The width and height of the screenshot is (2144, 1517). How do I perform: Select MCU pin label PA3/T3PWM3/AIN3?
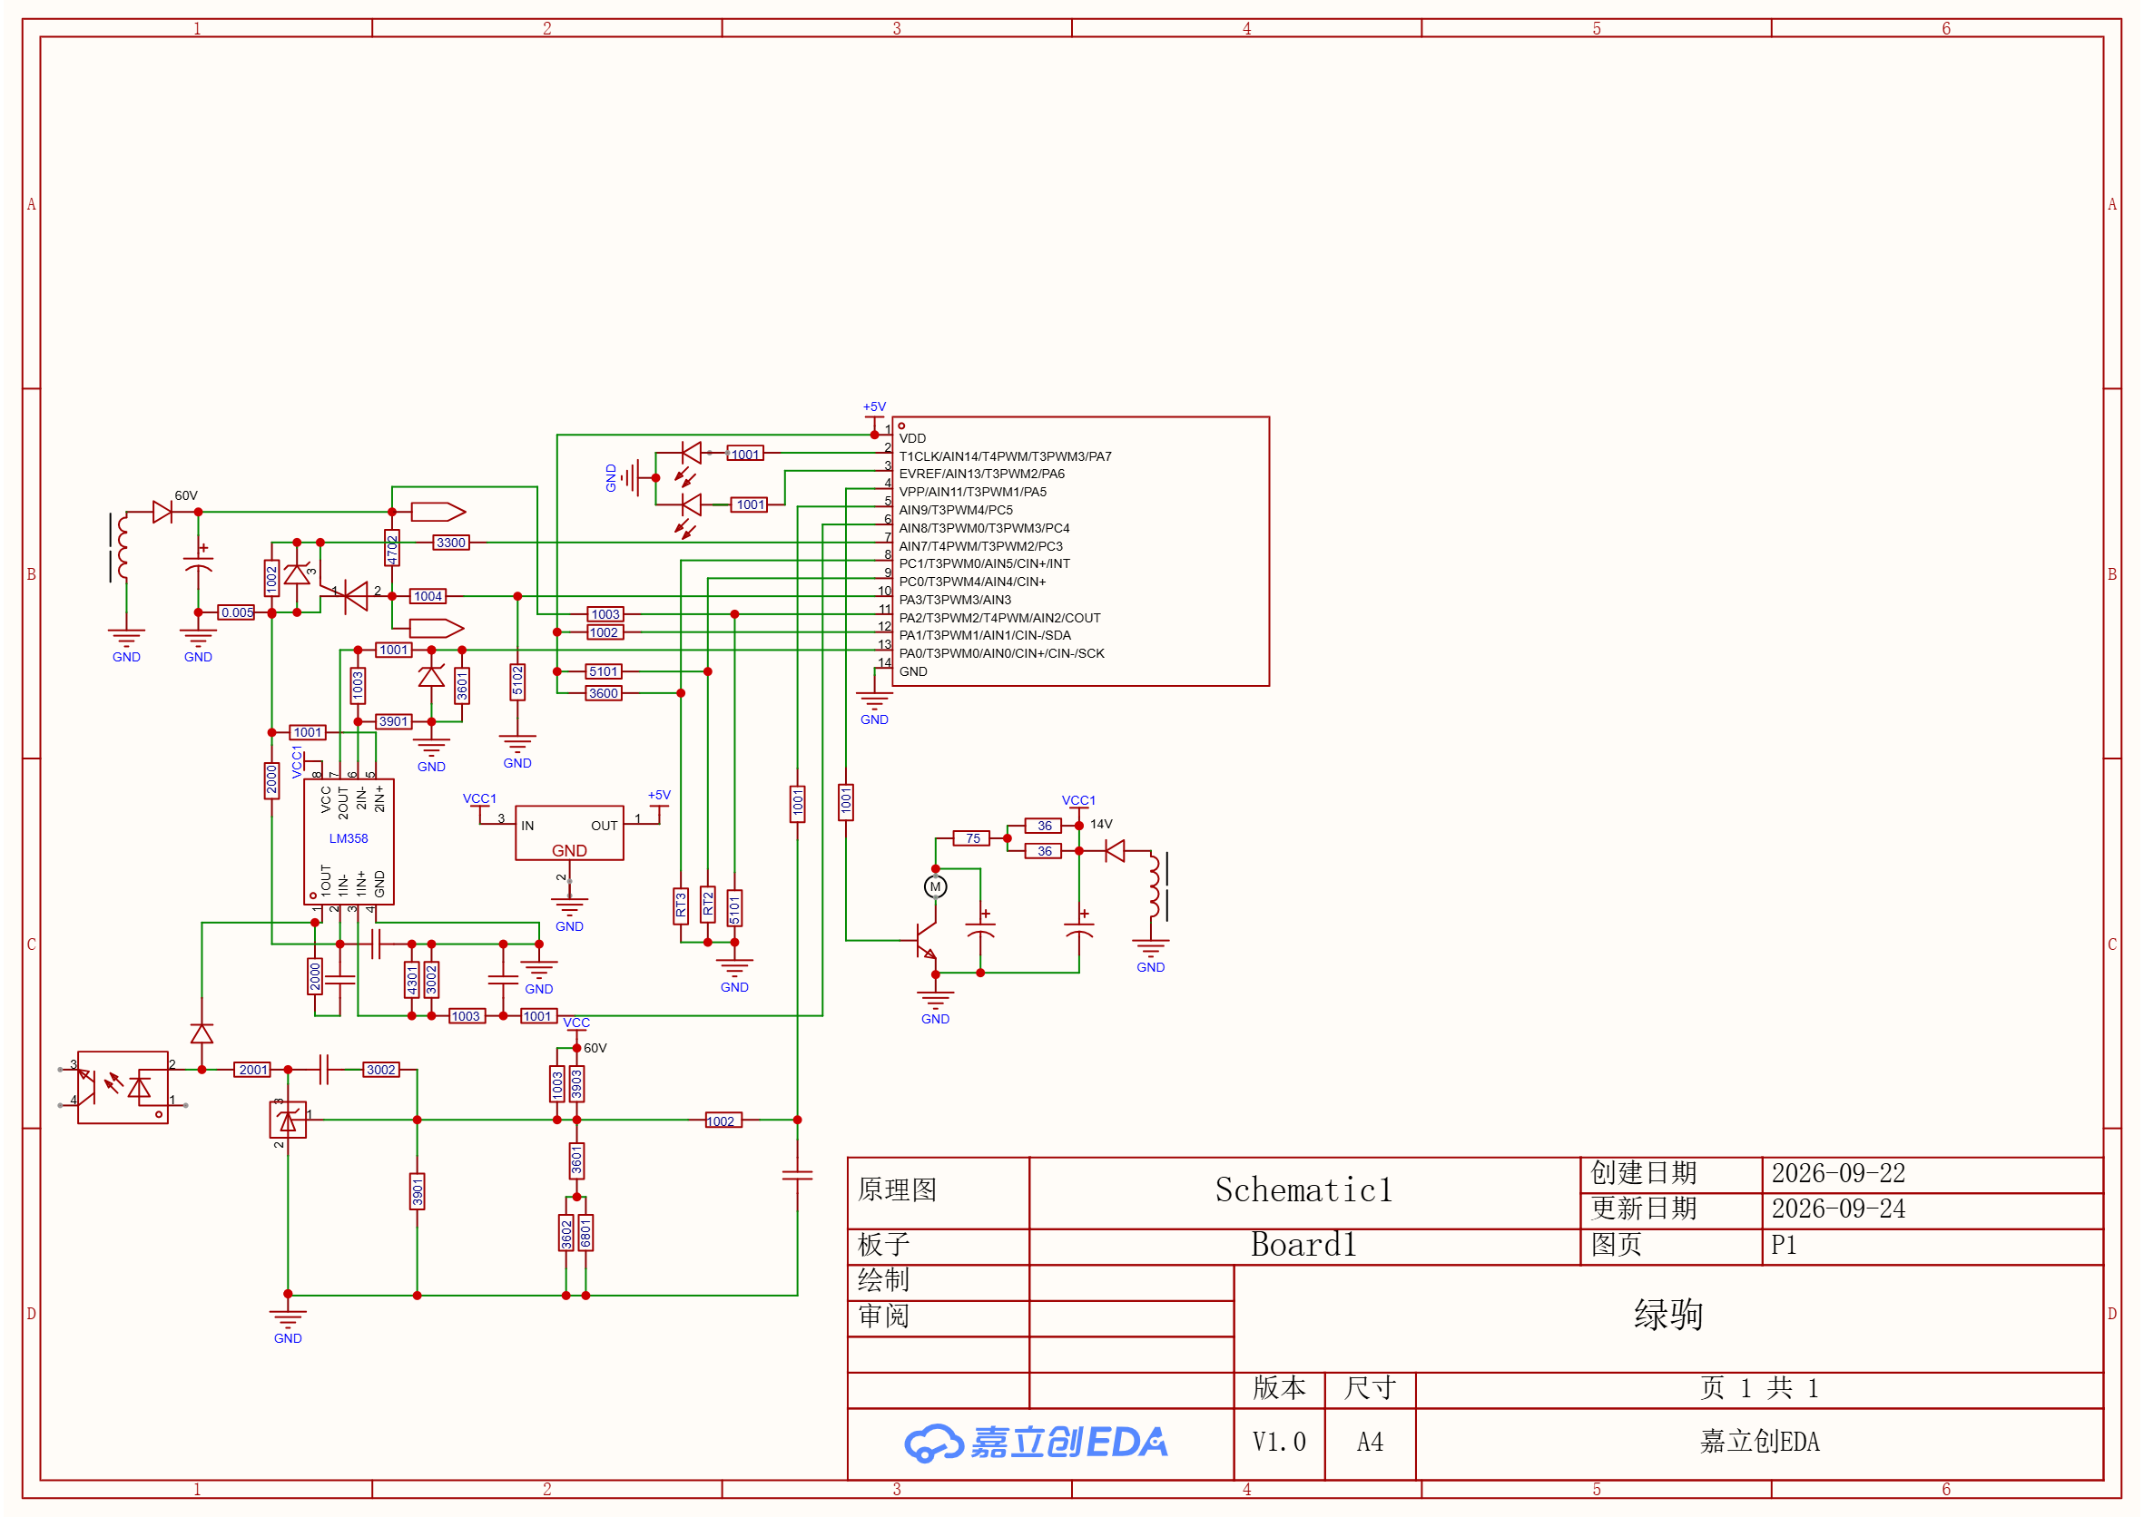[954, 600]
